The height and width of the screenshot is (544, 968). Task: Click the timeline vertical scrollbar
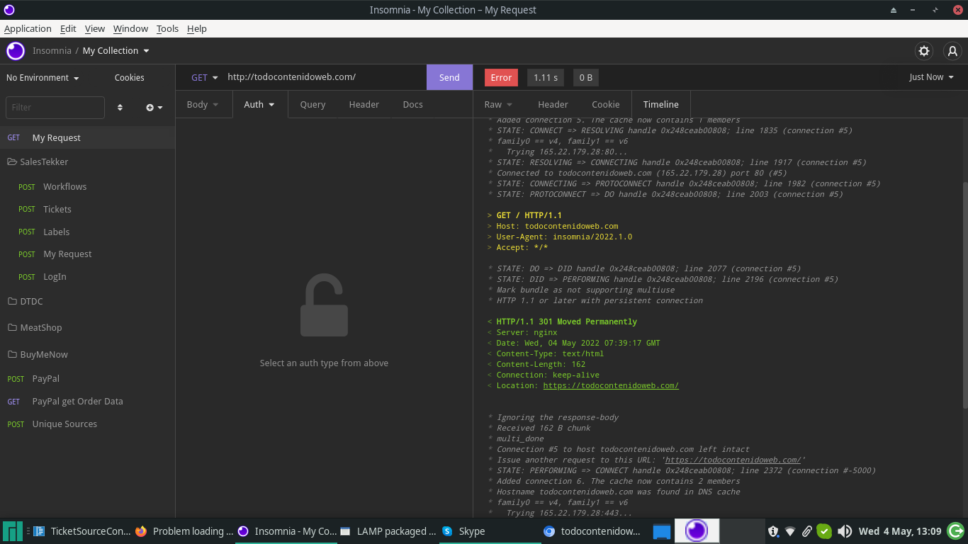964,294
